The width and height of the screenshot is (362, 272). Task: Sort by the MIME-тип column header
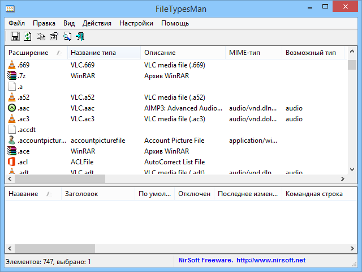click(244, 53)
